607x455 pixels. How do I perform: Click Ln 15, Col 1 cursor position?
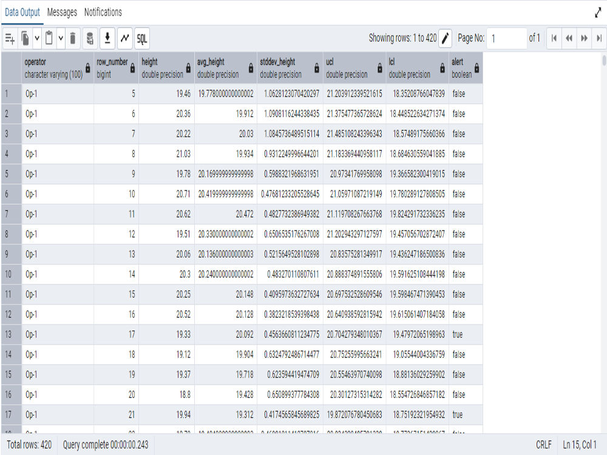[x=580, y=445]
